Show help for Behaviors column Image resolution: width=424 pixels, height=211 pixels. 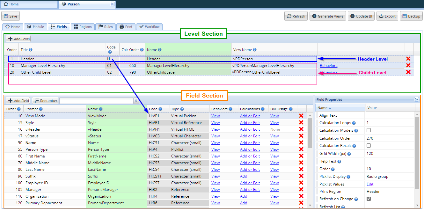click(230, 109)
